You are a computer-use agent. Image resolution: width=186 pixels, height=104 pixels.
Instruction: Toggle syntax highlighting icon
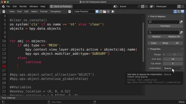183,12
